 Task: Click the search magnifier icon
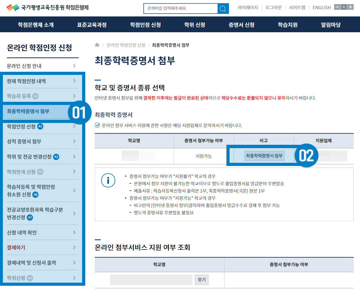[x=223, y=9]
